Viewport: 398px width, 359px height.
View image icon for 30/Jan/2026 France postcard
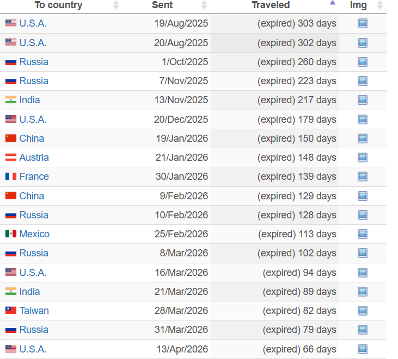362,177
